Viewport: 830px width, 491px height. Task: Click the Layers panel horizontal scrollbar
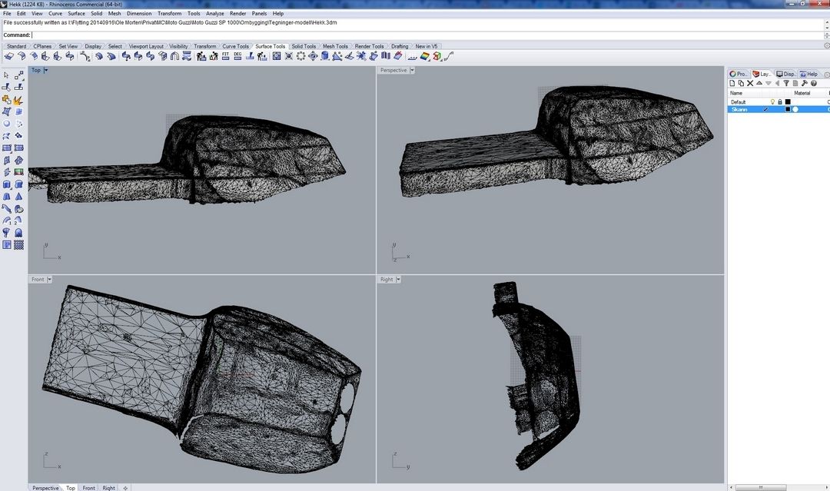coord(760,487)
